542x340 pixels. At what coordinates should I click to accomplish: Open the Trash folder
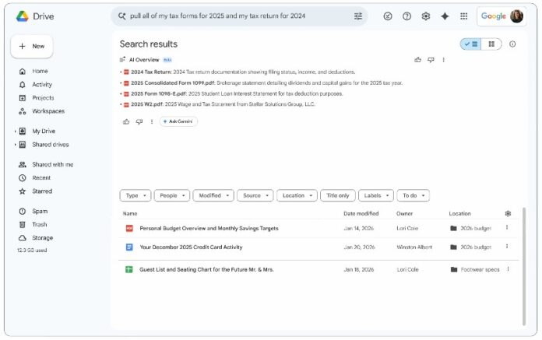(x=40, y=225)
